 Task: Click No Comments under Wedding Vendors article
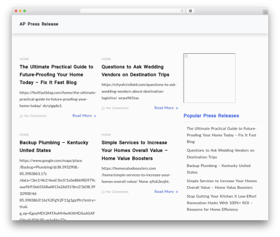click(117, 108)
